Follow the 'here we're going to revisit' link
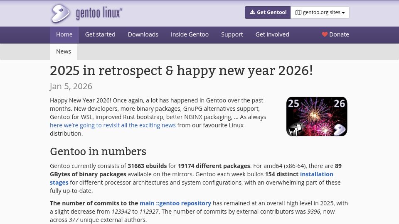The height and width of the screenshot is (224, 399). tap(113, 125)
